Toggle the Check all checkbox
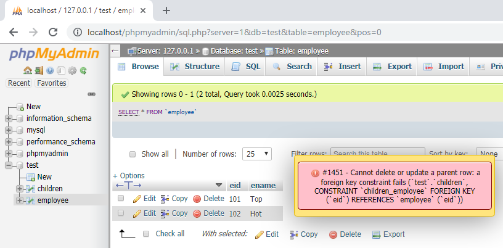The height and width of the screenshot is (248, 503). click(146, 234)
